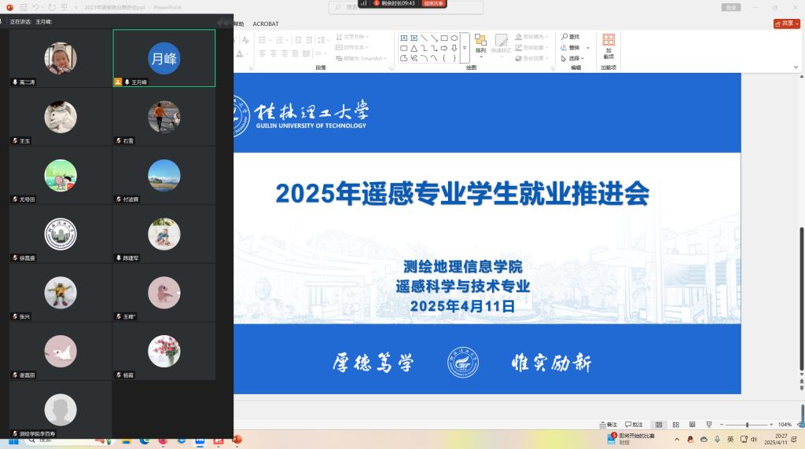
Task: Toggle the Comments (批注) pane
Action: [634, 425]
